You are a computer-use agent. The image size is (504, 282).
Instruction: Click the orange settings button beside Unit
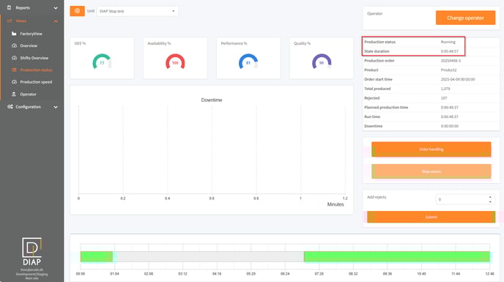pyautogui.click(x=77, y=11)
